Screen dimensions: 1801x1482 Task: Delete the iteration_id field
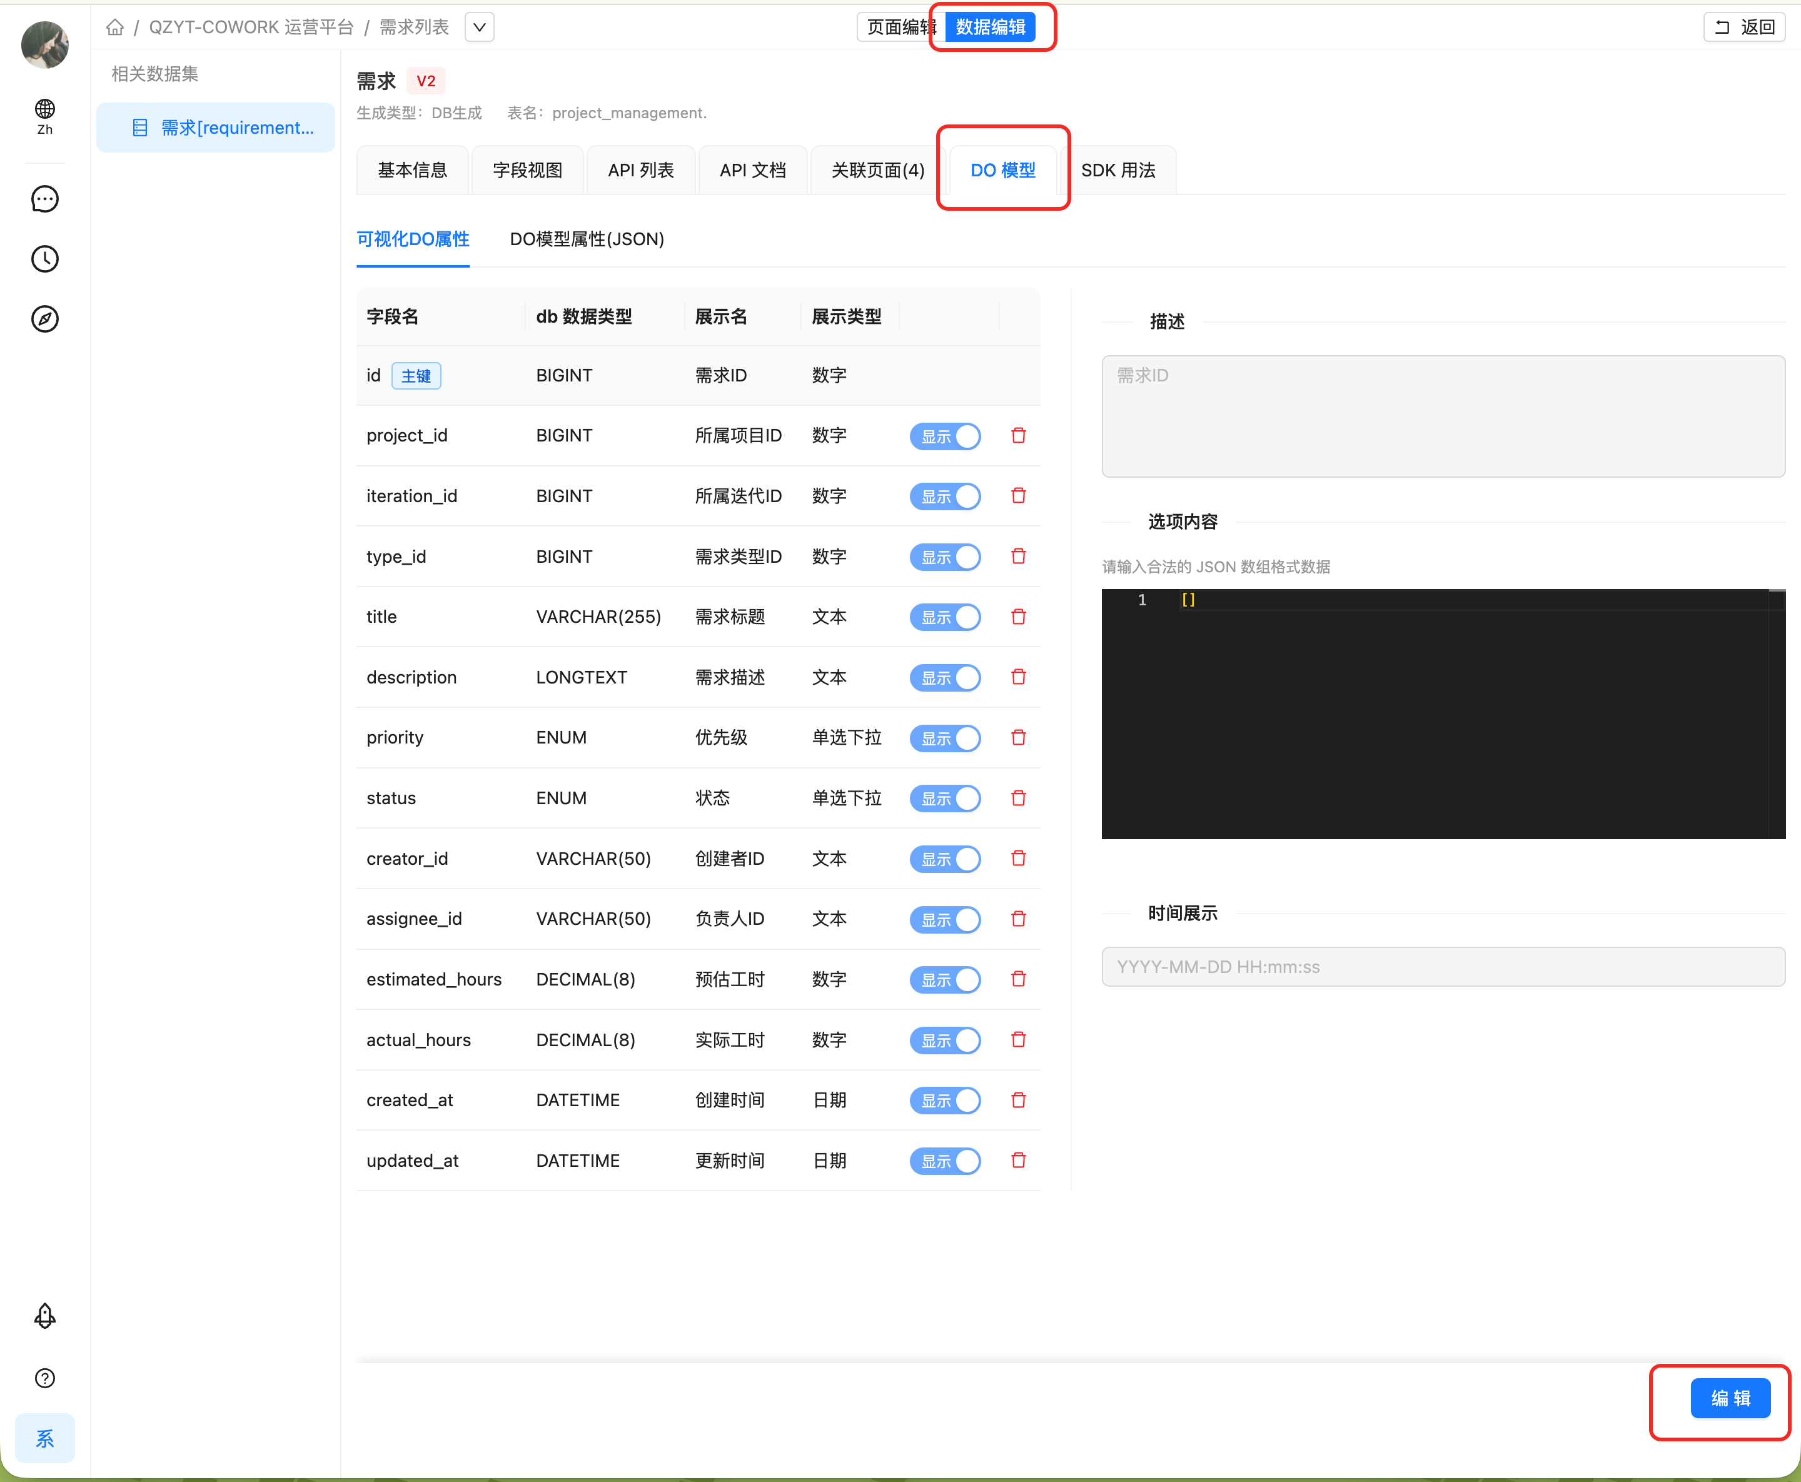(x=1018, y=495)
